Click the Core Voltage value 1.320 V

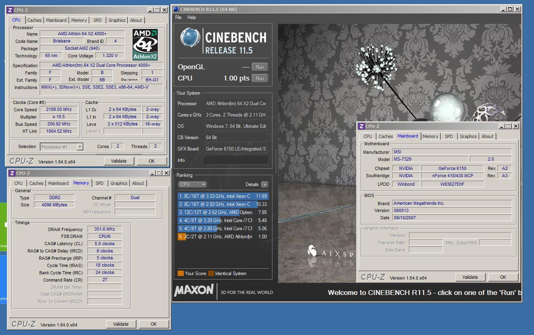click(x=110, y=56)
